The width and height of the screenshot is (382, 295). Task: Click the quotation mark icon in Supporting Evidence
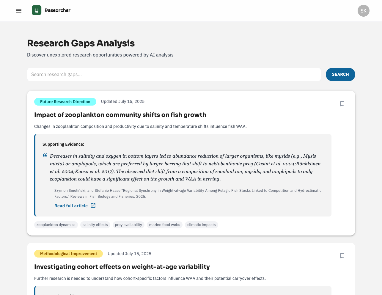[45, 155]
